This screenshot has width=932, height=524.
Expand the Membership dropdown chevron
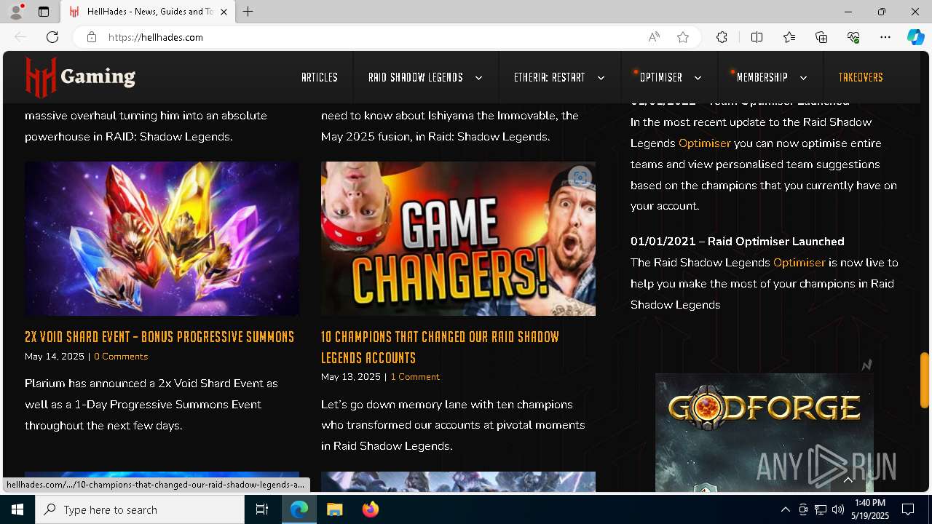803,78
